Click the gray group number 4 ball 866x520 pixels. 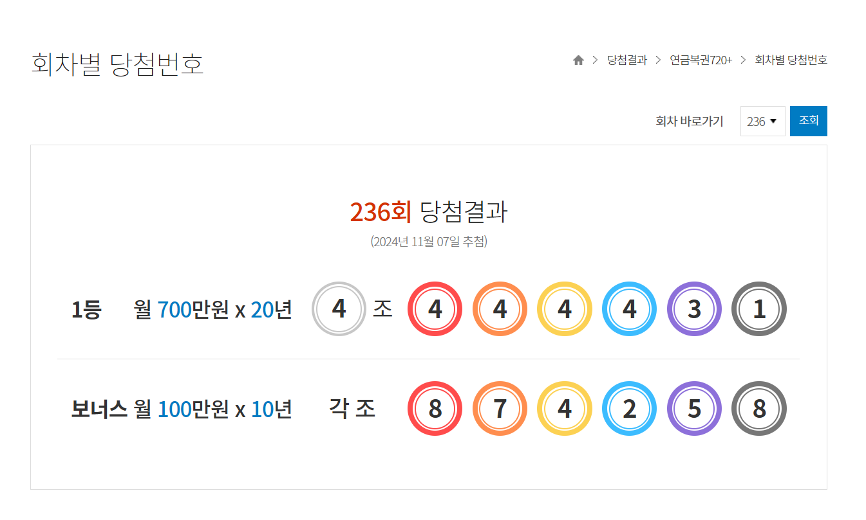[x=339, y=309]
